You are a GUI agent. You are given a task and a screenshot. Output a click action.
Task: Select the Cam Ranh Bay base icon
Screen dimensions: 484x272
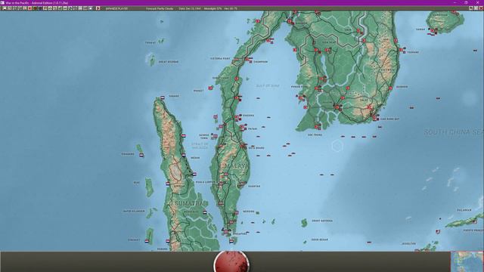374,118
